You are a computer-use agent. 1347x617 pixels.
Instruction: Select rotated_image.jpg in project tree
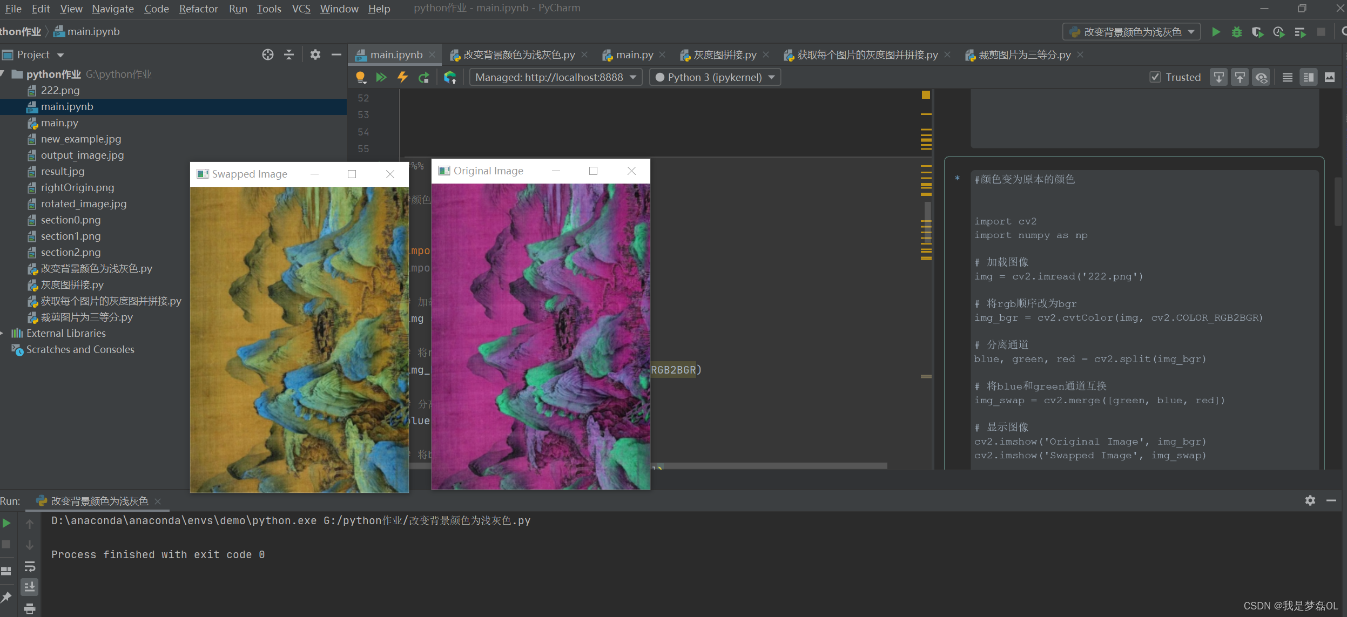pos(84,204)
